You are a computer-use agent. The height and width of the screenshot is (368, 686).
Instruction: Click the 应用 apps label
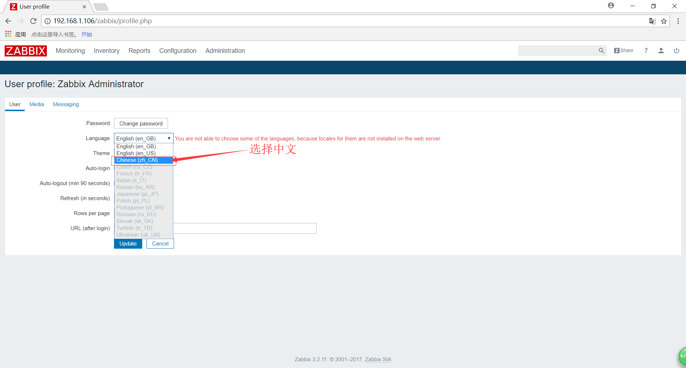pyautogui.click(x=20, y=34)
